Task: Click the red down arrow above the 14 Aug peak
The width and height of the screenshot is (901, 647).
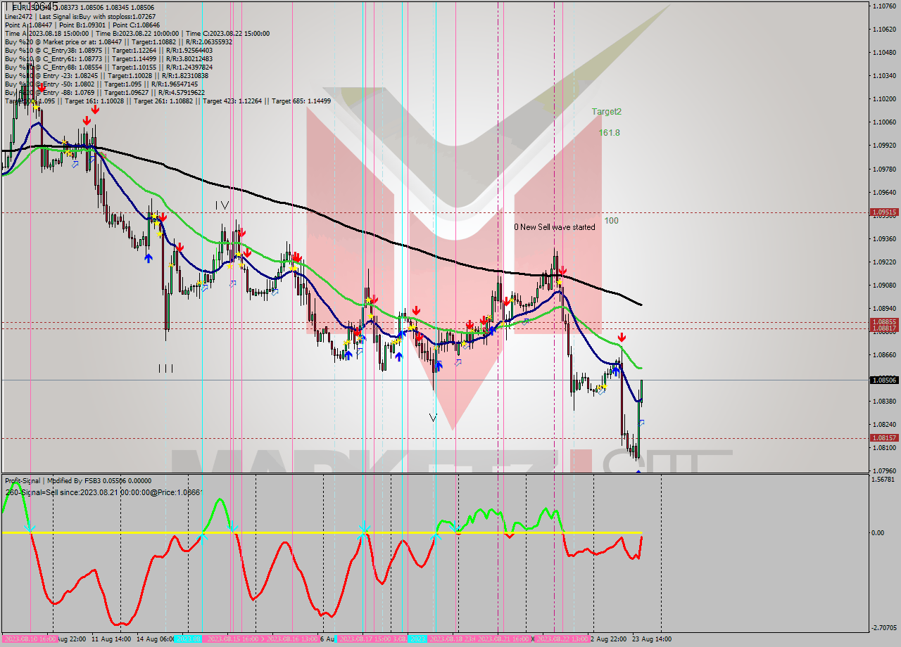Action: 163,217
